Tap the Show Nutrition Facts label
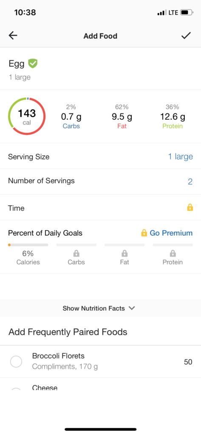 (x=93, y=308)
